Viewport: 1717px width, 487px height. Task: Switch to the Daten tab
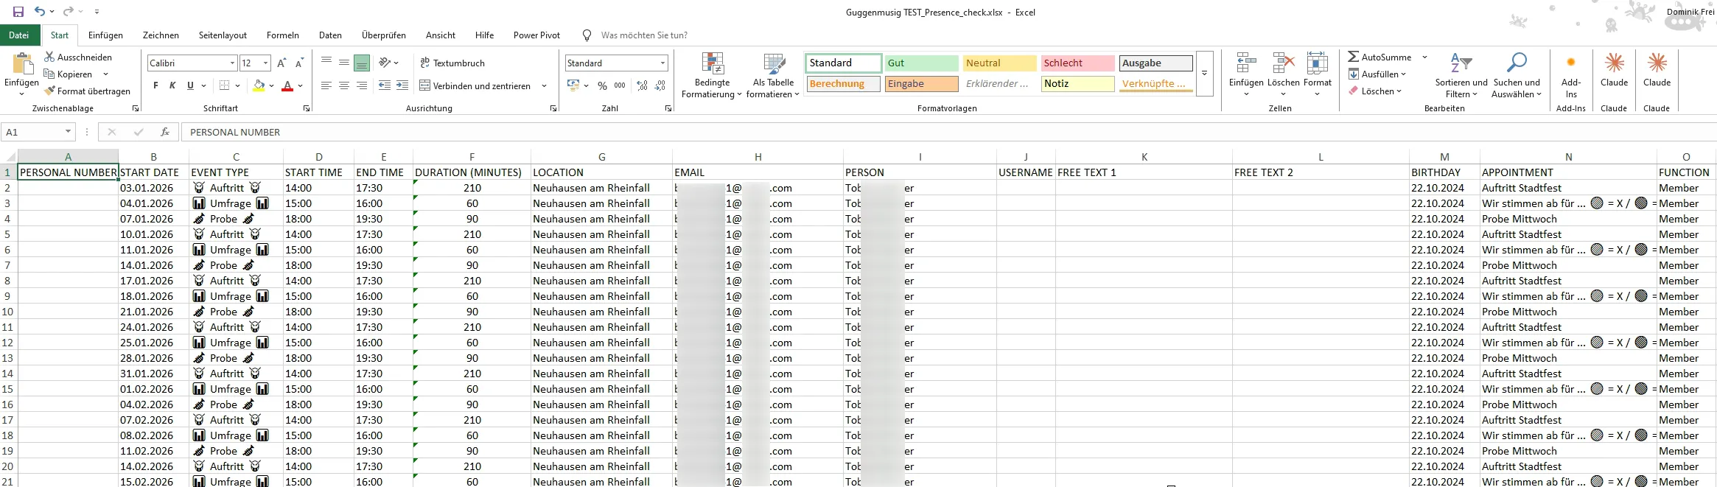tap(330, 35)
